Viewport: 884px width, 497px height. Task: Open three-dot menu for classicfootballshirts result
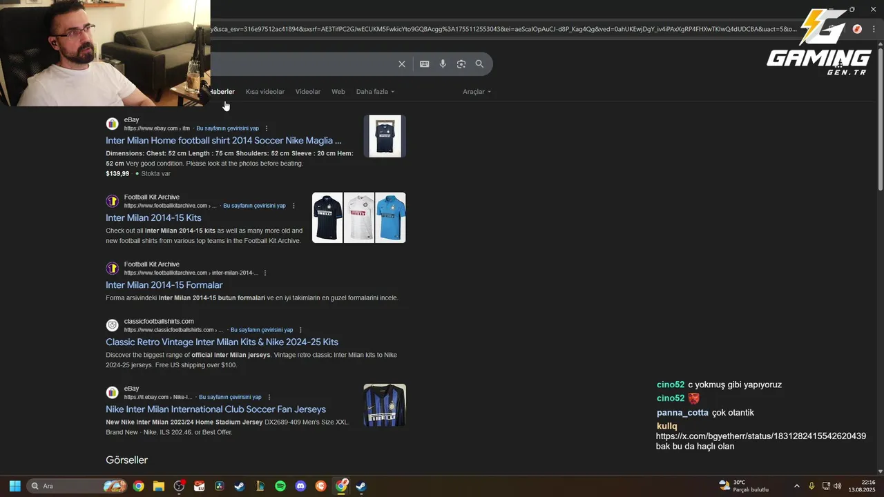click(x=300, y=330)
